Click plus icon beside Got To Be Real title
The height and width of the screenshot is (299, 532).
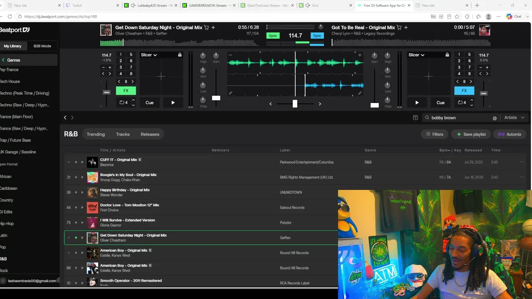point(406,27)
